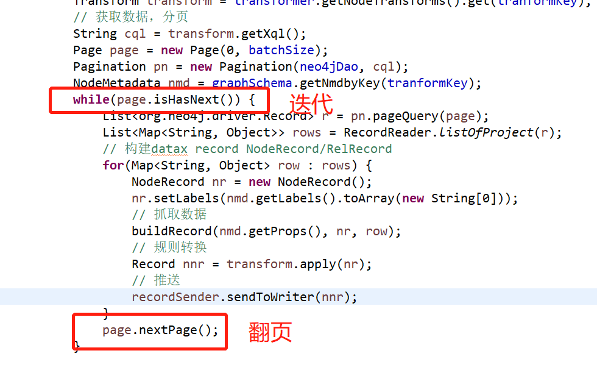Viewport: 597px width, 370px height.
Task: Click the '// 推送' comment line
Action: click(x=156, y=280)
